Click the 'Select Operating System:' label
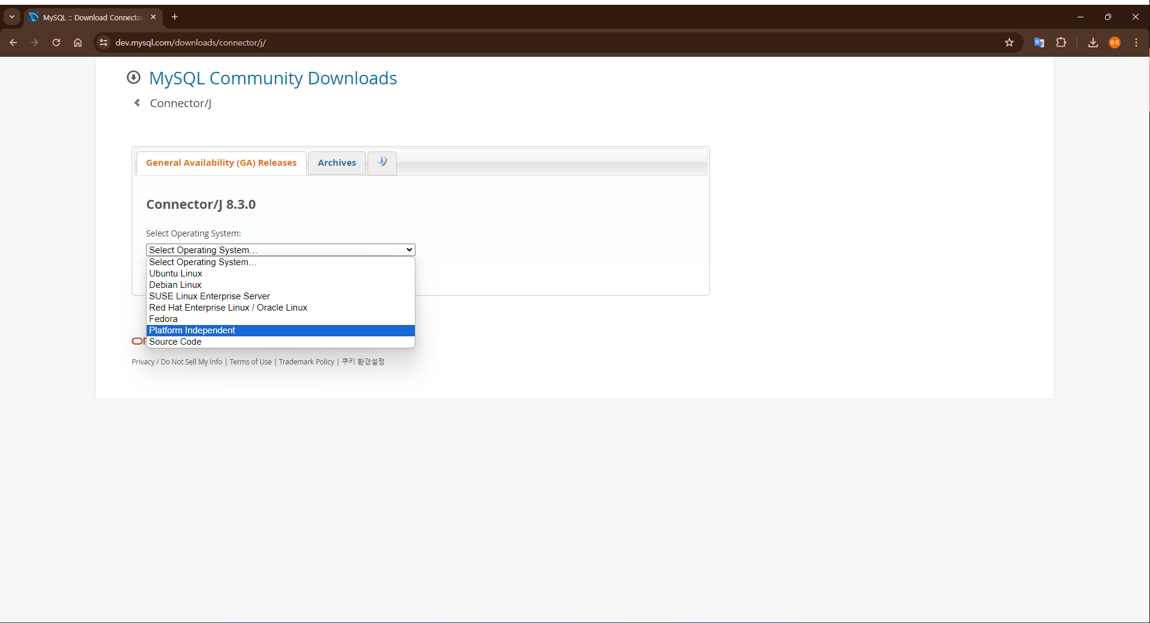 (193, 233)
